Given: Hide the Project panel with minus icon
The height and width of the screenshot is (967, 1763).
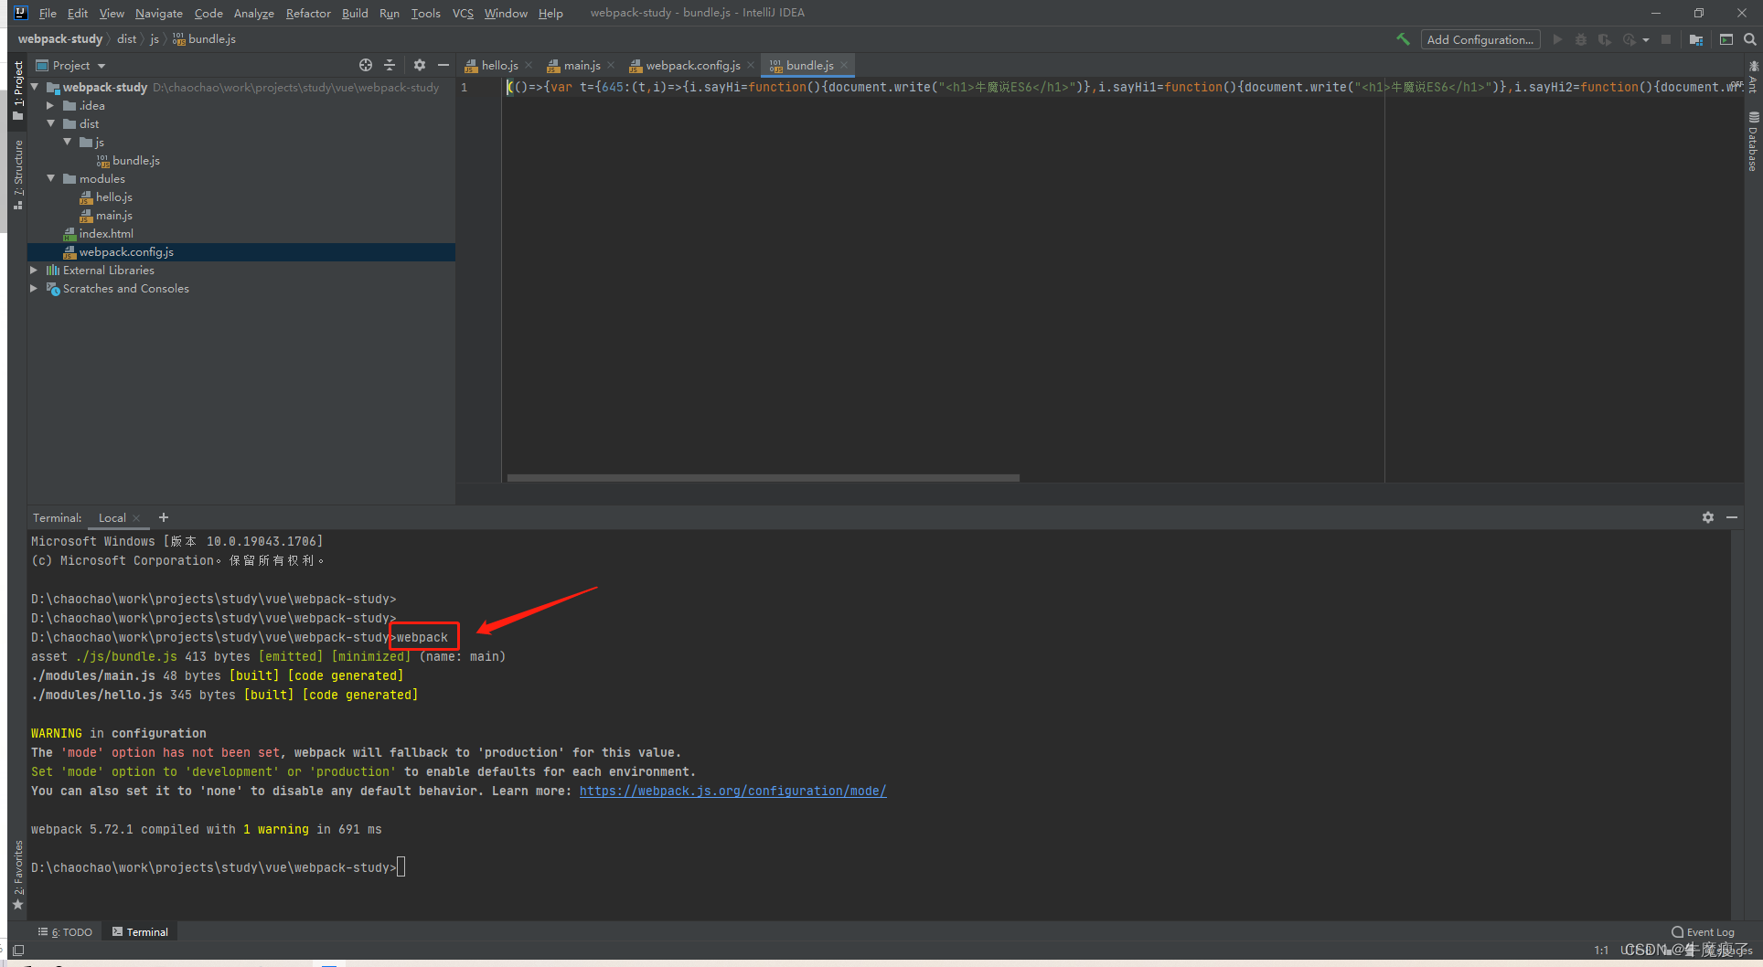Looking at the screenshot, I should click(x=443, y=65).
